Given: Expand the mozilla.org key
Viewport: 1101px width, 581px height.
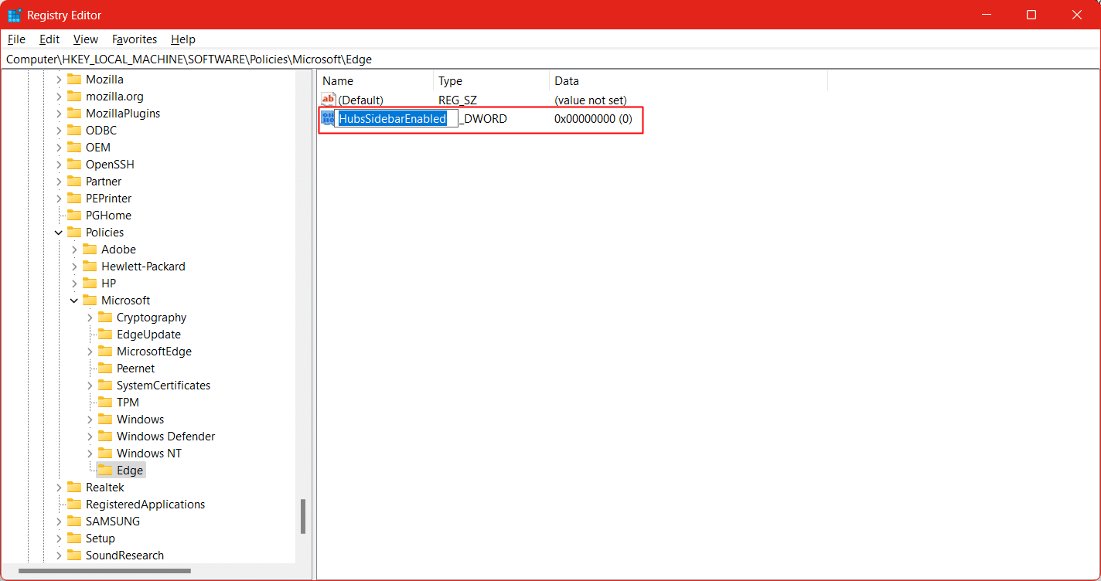Looking at the screenshot, I should [x=59, y=97].
